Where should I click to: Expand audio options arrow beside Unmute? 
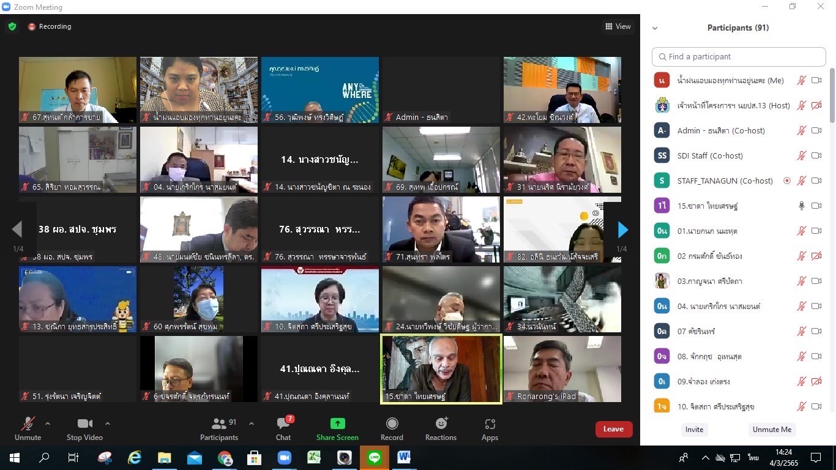pyautogui.click(x=48, y=423)
